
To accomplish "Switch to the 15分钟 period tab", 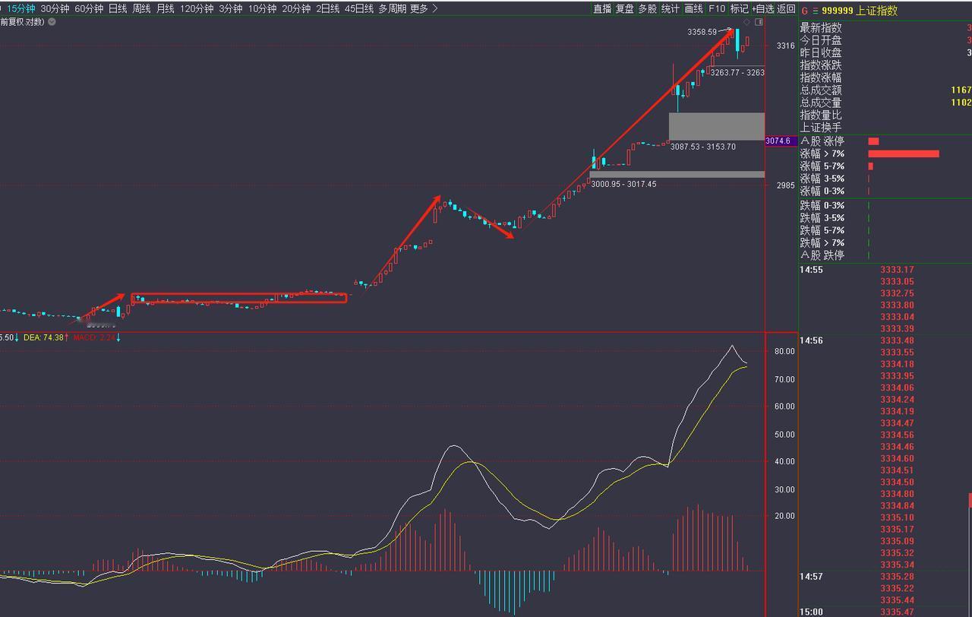I will click(21, 9).
